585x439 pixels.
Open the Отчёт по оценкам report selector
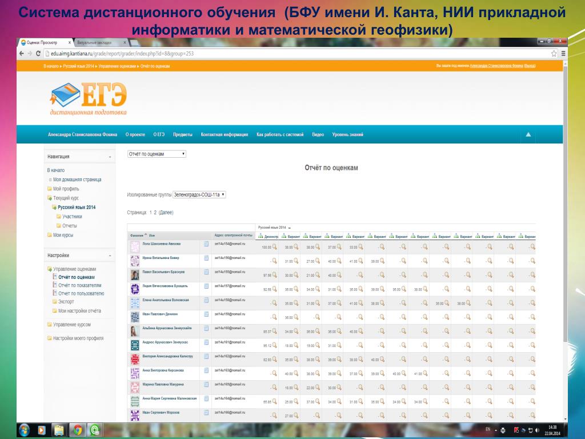pyautogui.click(x=157, y=154)
